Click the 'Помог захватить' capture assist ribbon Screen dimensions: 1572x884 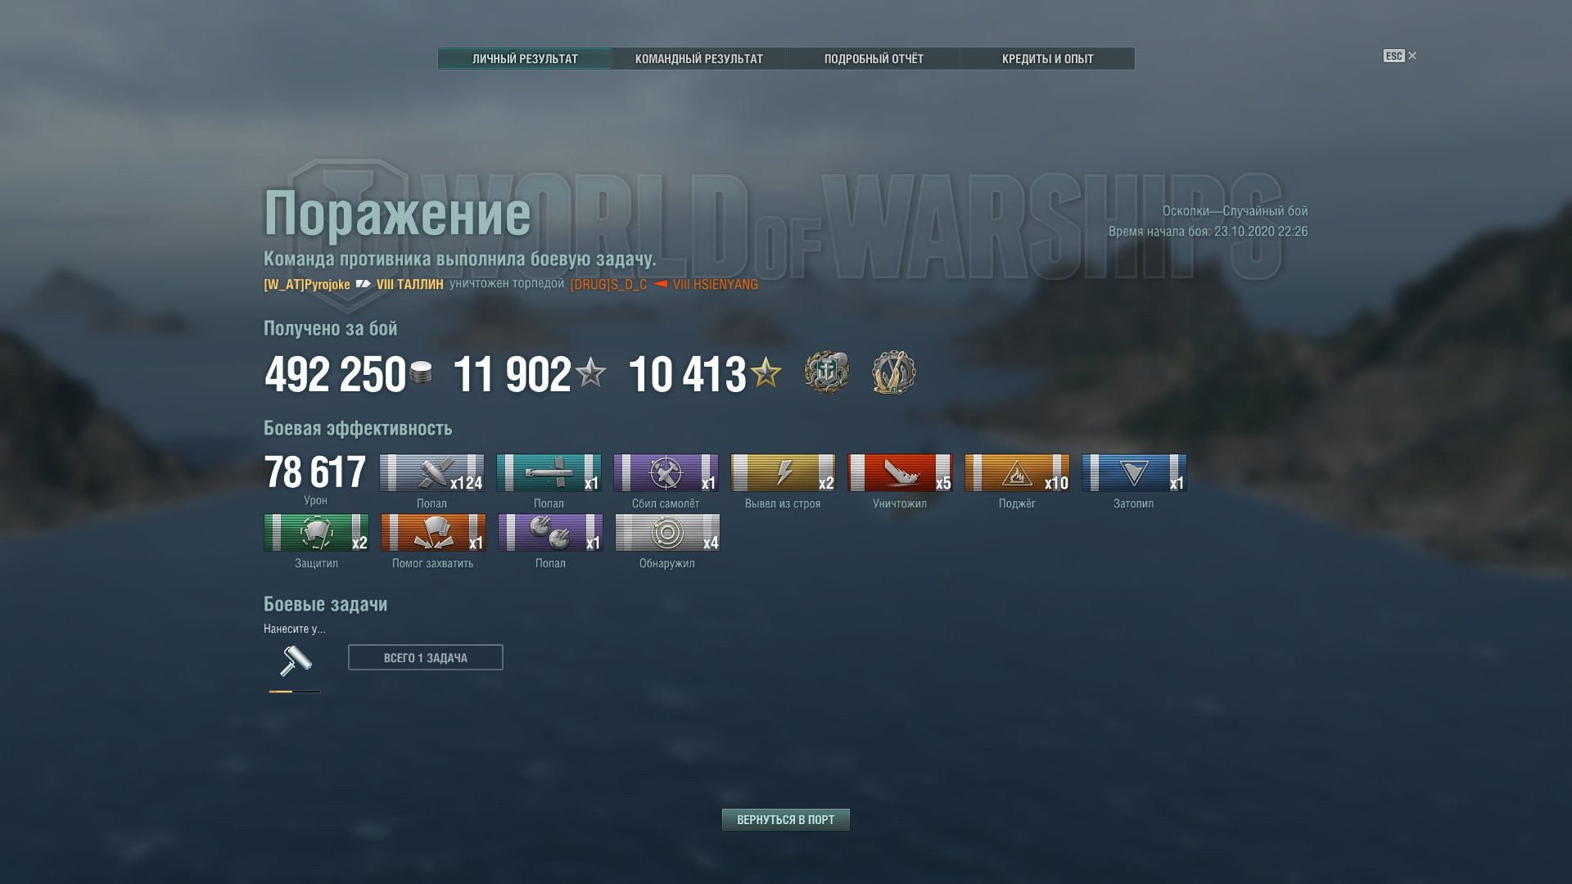point(433,533)
